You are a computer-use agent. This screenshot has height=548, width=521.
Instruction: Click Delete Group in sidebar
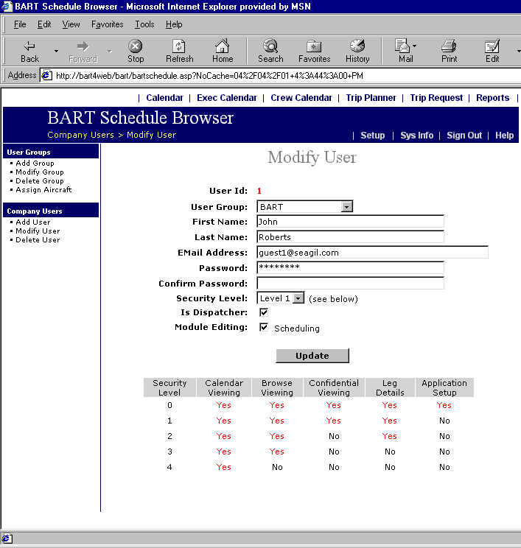pos(40,181)
